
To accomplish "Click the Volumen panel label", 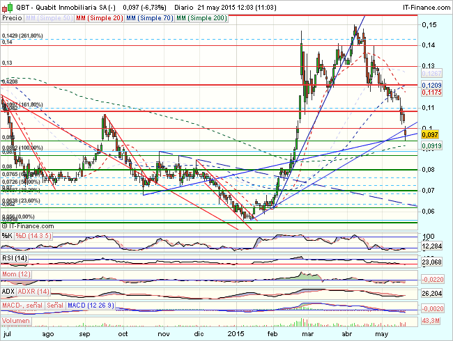I will pyautogui.click(x=15, y=321).
